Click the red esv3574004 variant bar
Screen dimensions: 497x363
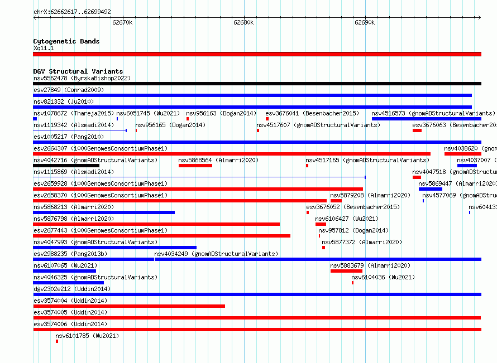point(129,306)
